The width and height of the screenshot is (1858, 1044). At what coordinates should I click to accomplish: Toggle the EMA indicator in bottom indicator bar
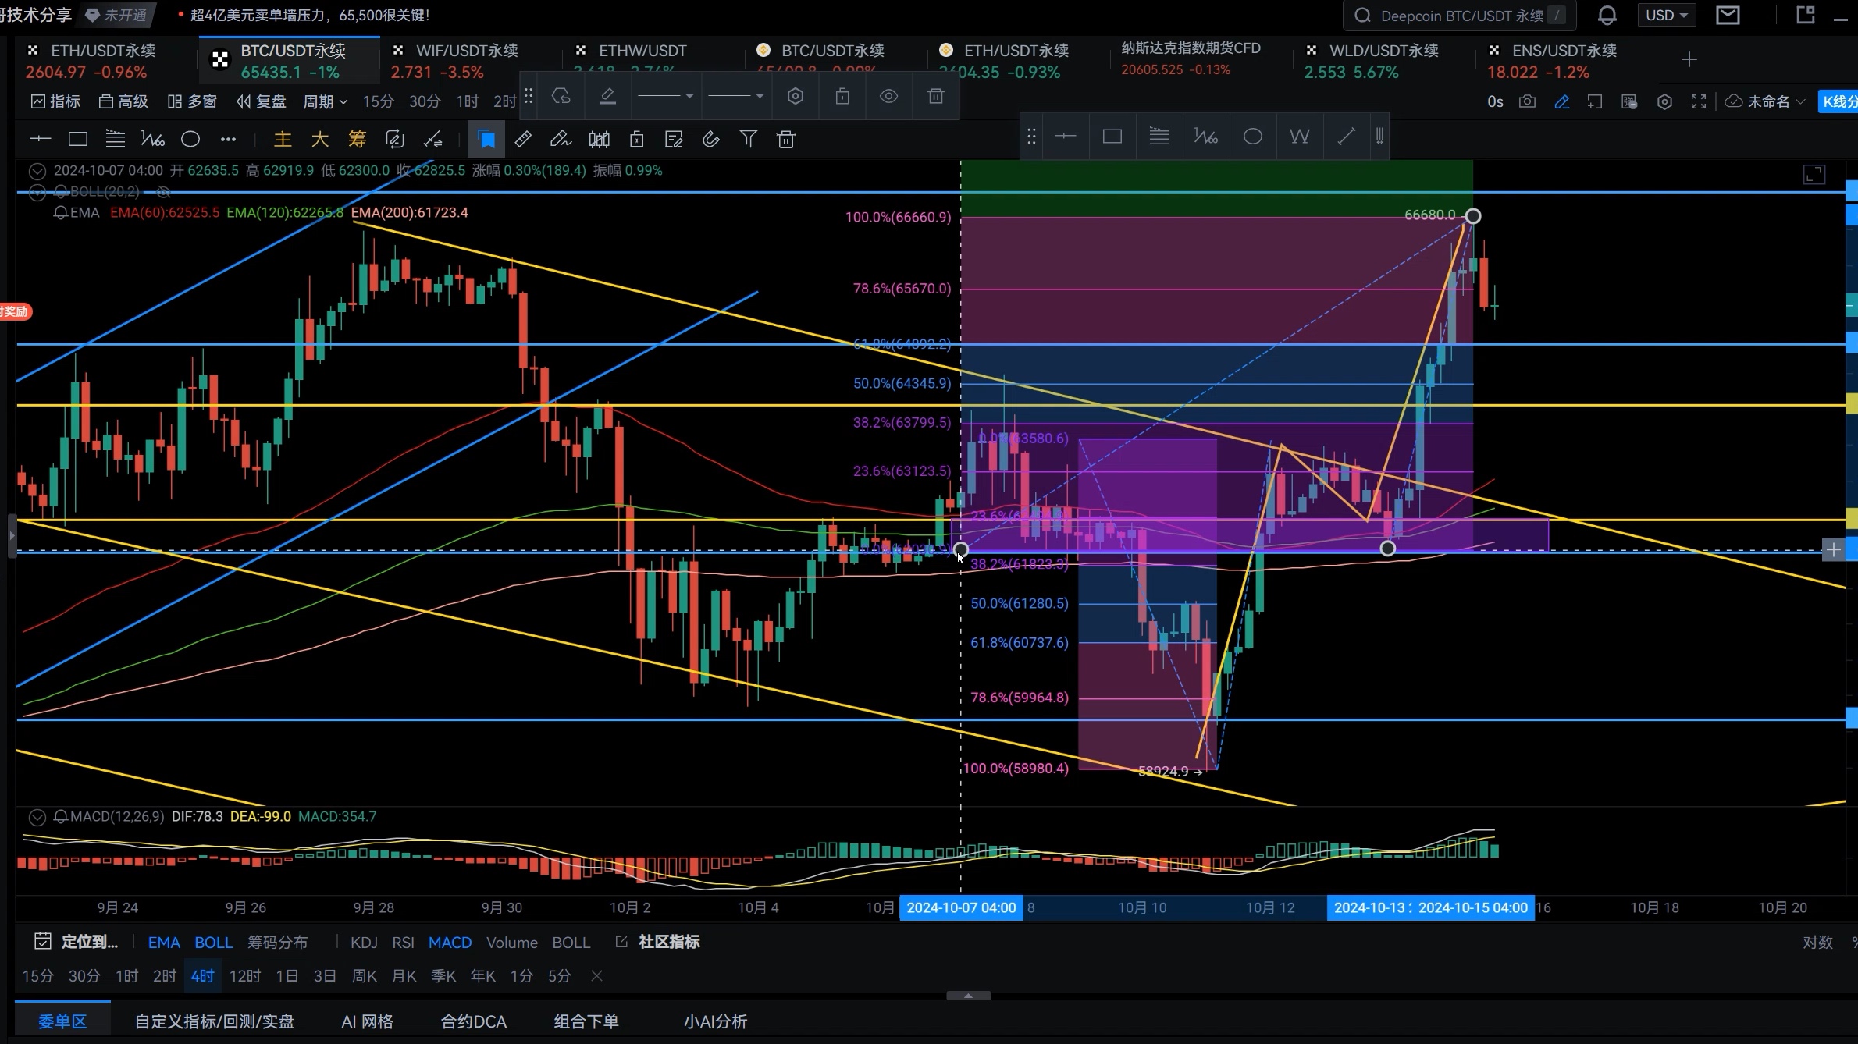pyautogui.click(x=164, y=942)
